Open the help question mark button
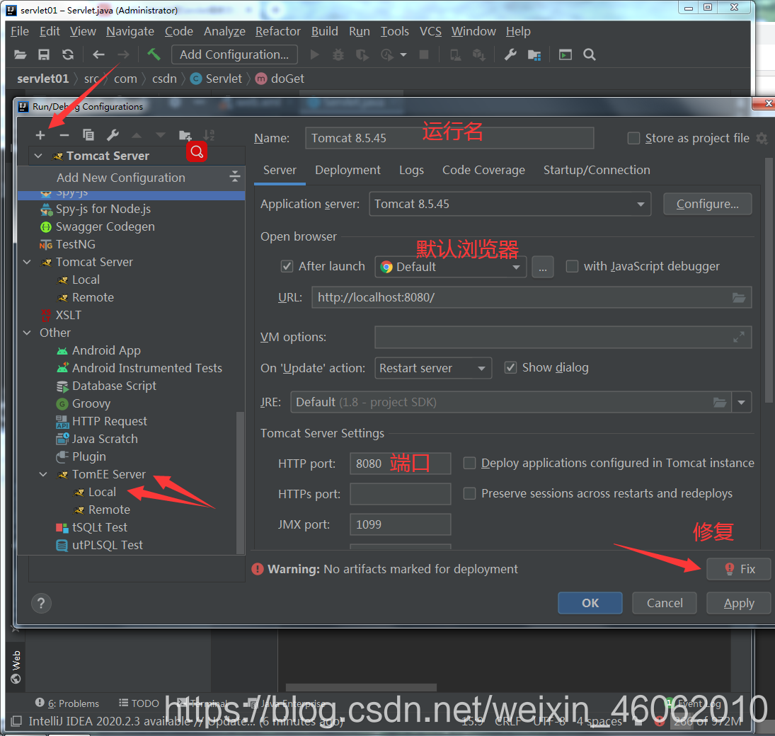The height and width of the screenshot is (736, 775). click(x=41, y=603)
